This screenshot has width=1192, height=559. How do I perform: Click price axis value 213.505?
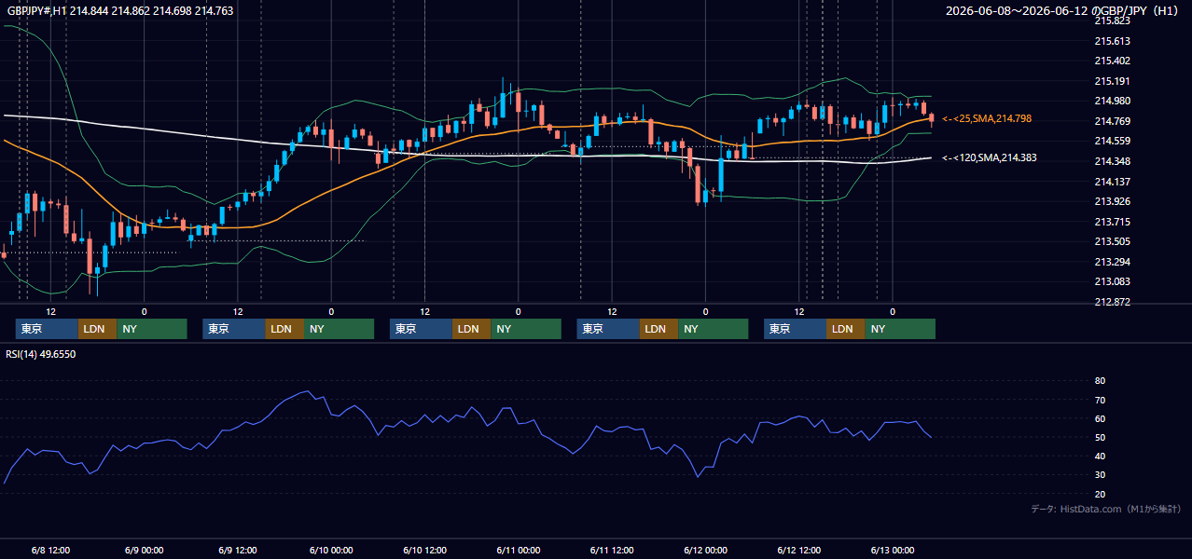point(1112,241)
